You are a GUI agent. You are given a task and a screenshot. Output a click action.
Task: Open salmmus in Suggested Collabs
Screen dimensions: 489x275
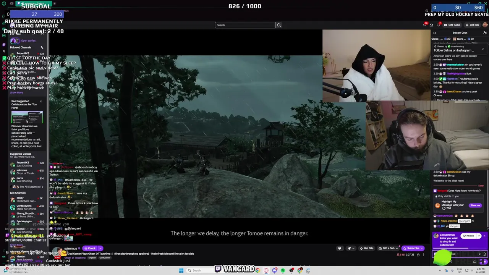[x=27, y=172]
